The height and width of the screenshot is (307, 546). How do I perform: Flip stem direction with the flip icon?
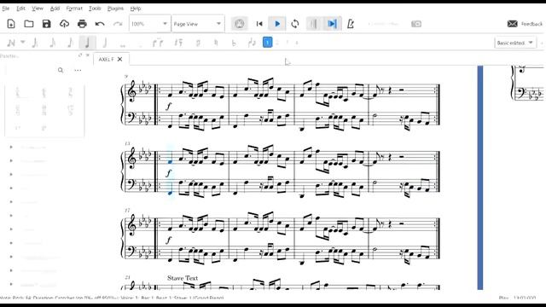coord(252,43)
